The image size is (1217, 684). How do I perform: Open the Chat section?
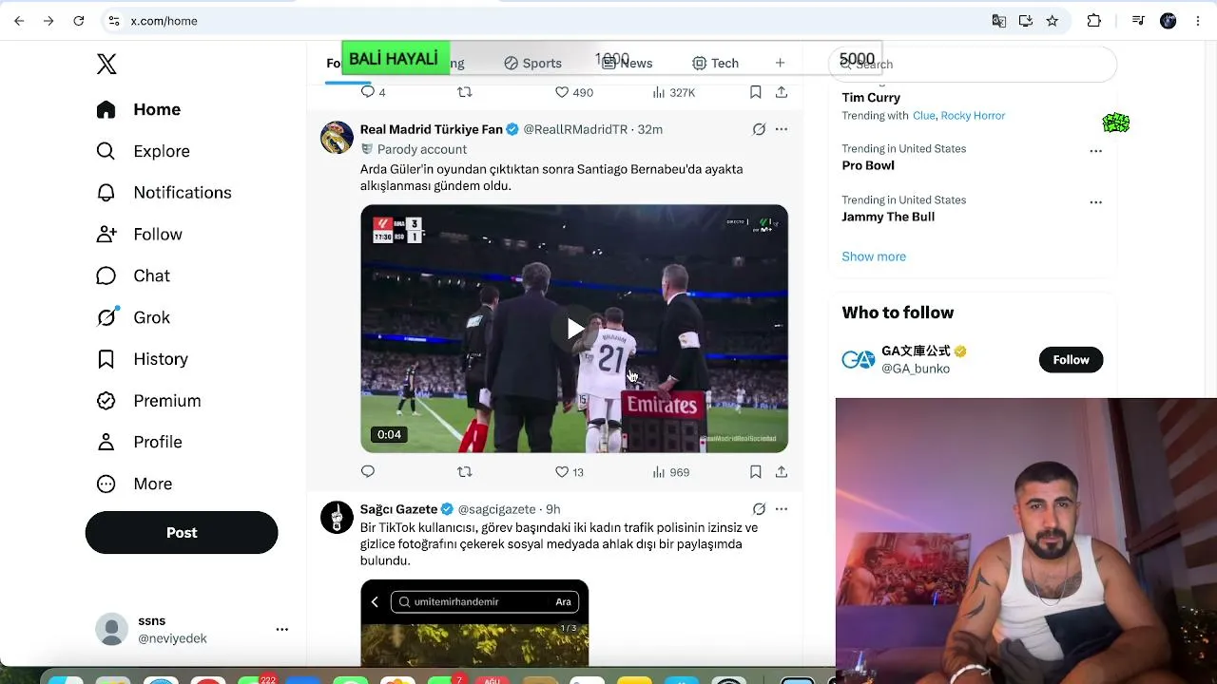[133, 275]
